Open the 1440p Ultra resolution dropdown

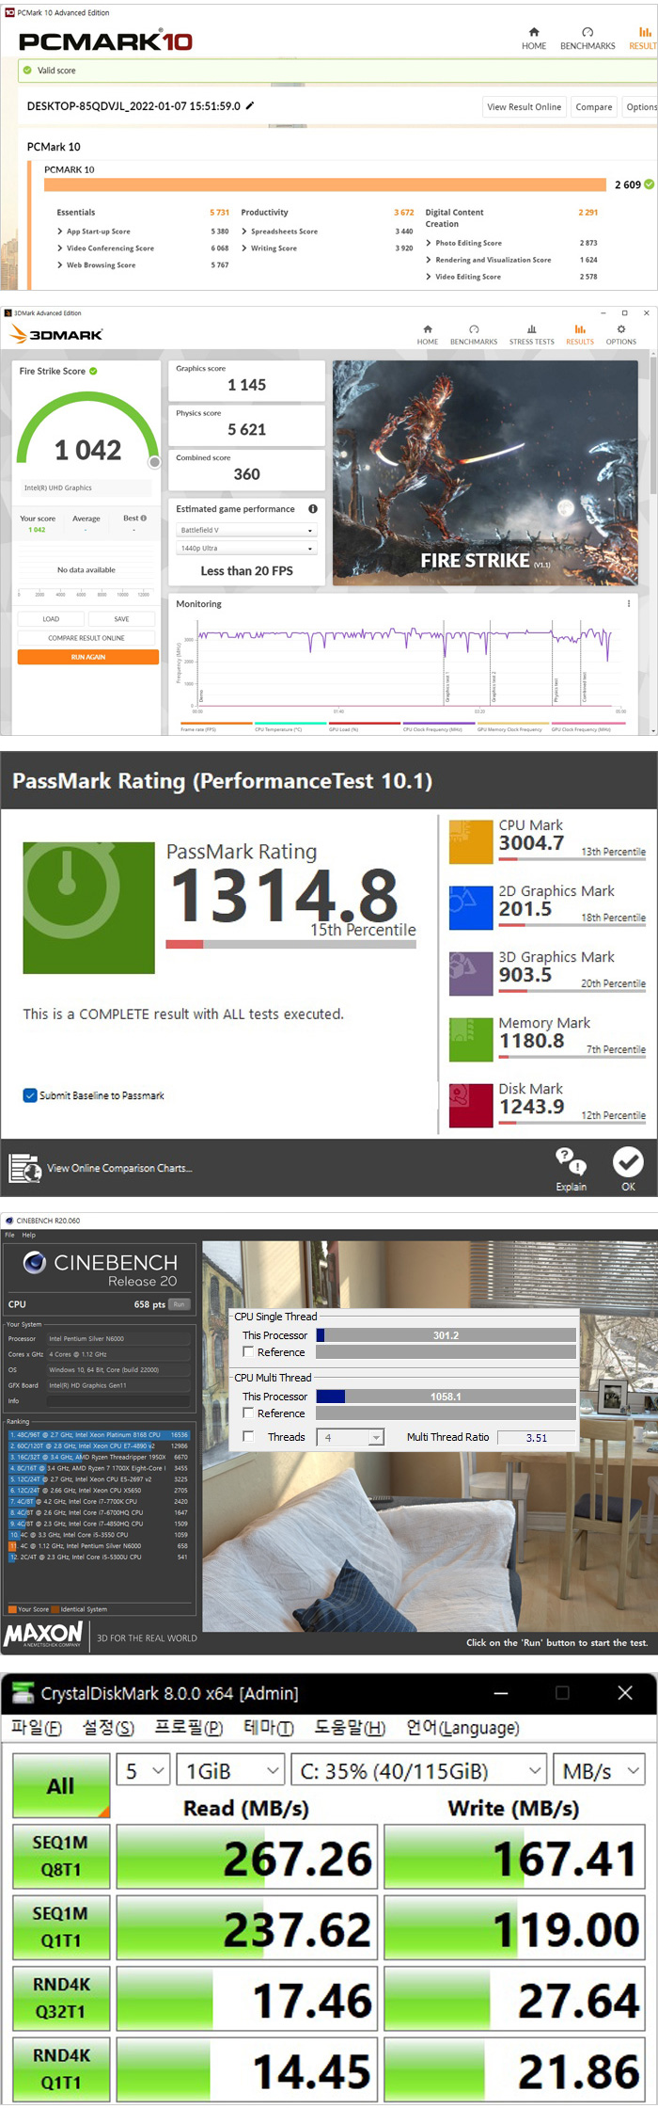coord(247,548)
